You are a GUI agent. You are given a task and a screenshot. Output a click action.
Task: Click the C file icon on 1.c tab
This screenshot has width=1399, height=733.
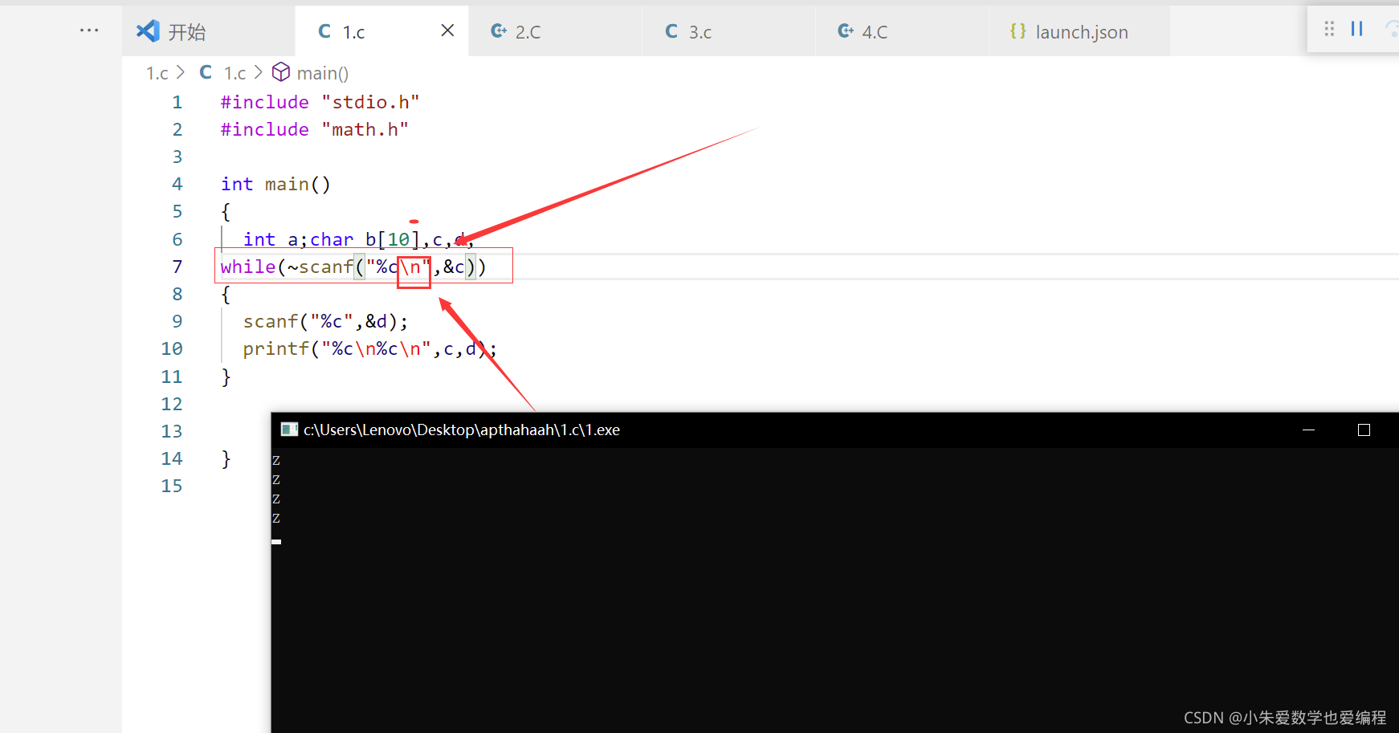pos(324,31)
